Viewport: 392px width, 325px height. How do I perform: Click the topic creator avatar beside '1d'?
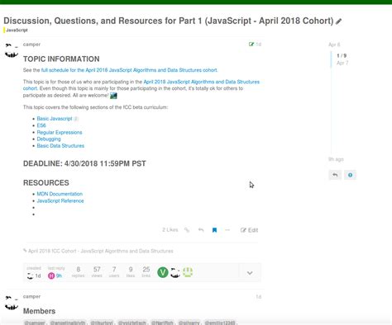pyautogui.click(x=30, y=276)
